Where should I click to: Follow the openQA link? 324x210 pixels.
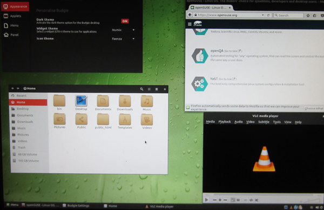tap(217, 51)
